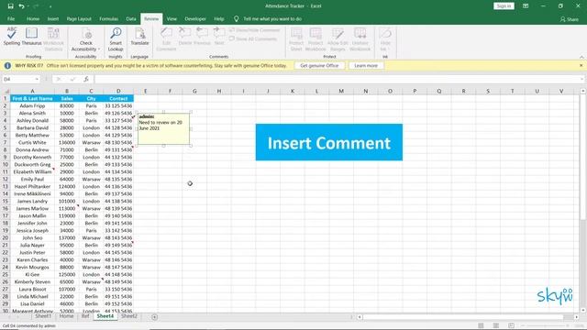Image resolution: width=587 pixels, height=330 pixels.
Task: Click the Check Accessibility icon
Action: pyautogui.click(x=86, y=34)
